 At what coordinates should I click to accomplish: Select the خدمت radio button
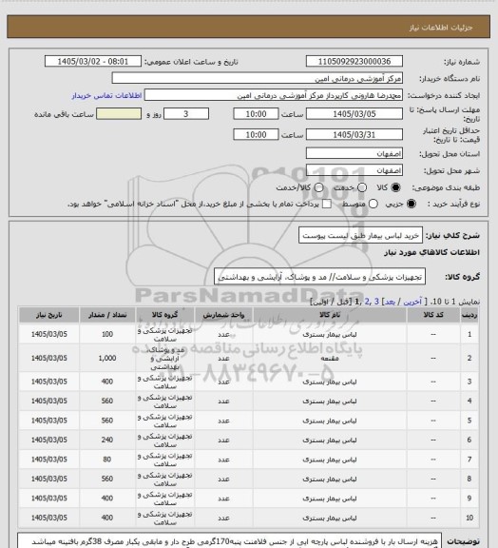pos(362,187)
